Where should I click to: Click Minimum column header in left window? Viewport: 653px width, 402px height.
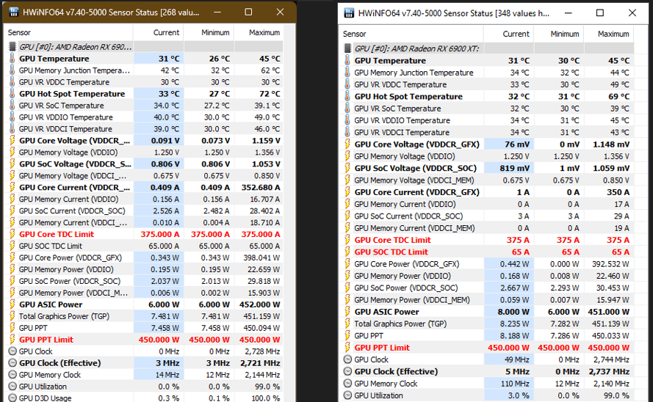coord(209,32)
